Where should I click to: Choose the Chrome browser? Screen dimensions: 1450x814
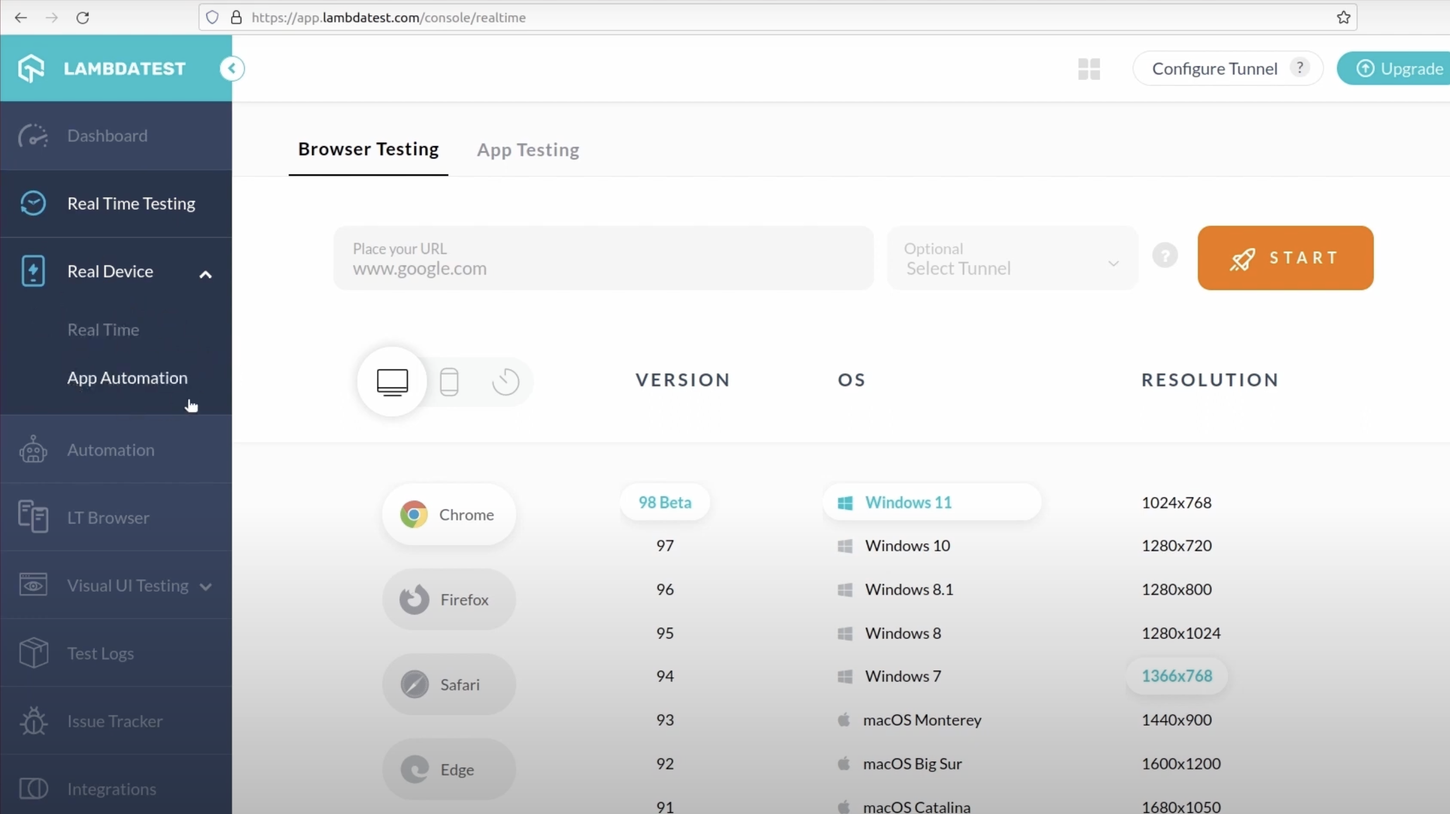[x=449, y=514]
